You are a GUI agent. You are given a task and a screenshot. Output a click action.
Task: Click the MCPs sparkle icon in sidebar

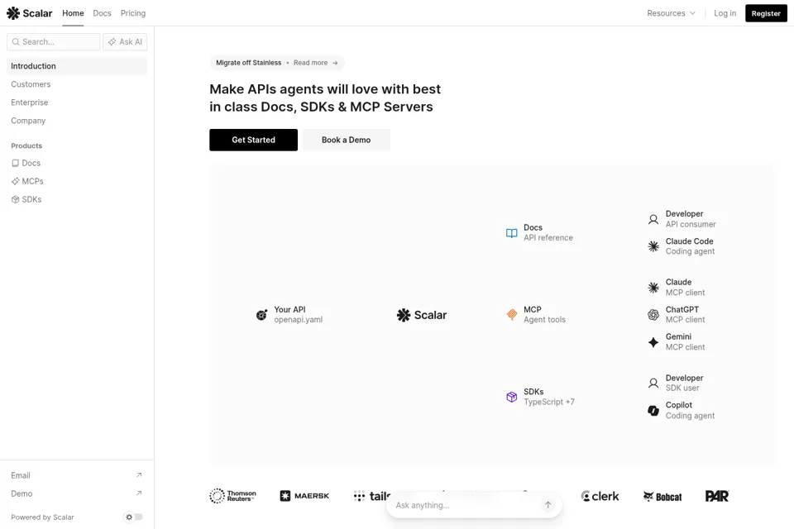[15, 181]
